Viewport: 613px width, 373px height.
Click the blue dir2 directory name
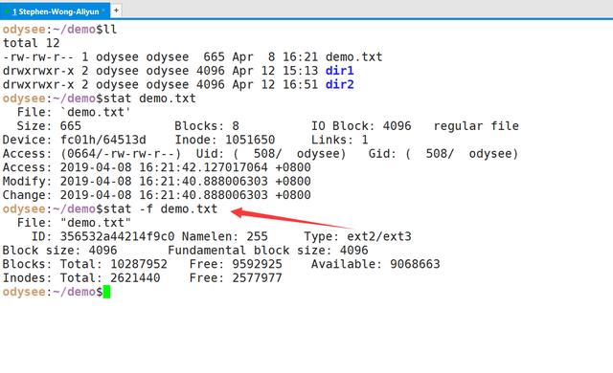tap(339, 85)
